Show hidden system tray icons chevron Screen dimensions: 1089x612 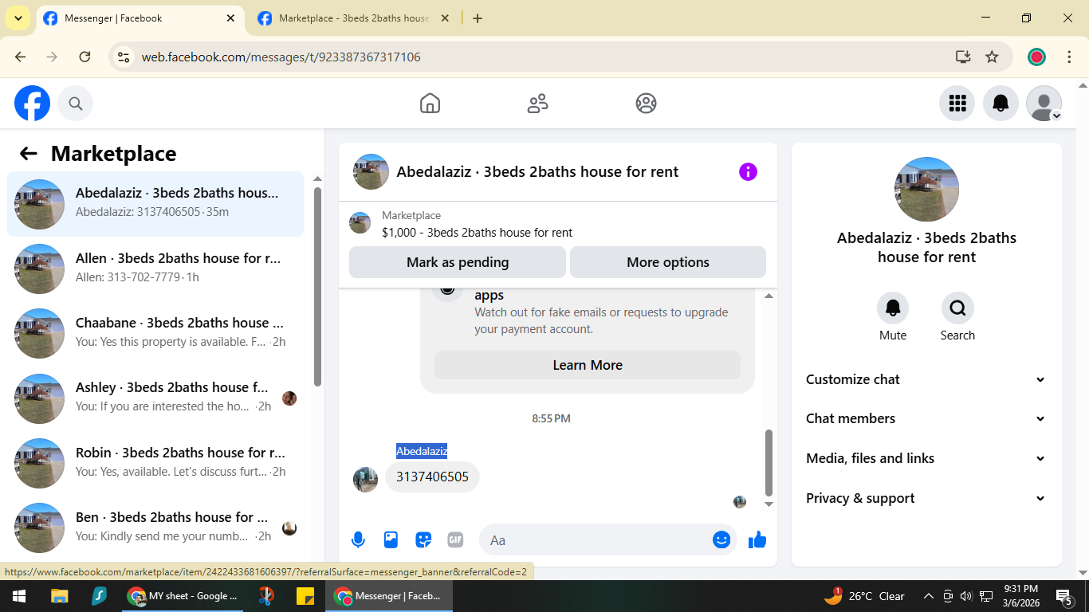click(x=928, y=596)
